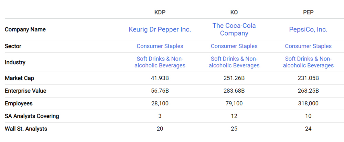Click the Market Cap row label
The height and width of the screenshot is (142, 344).
point(19,78)
